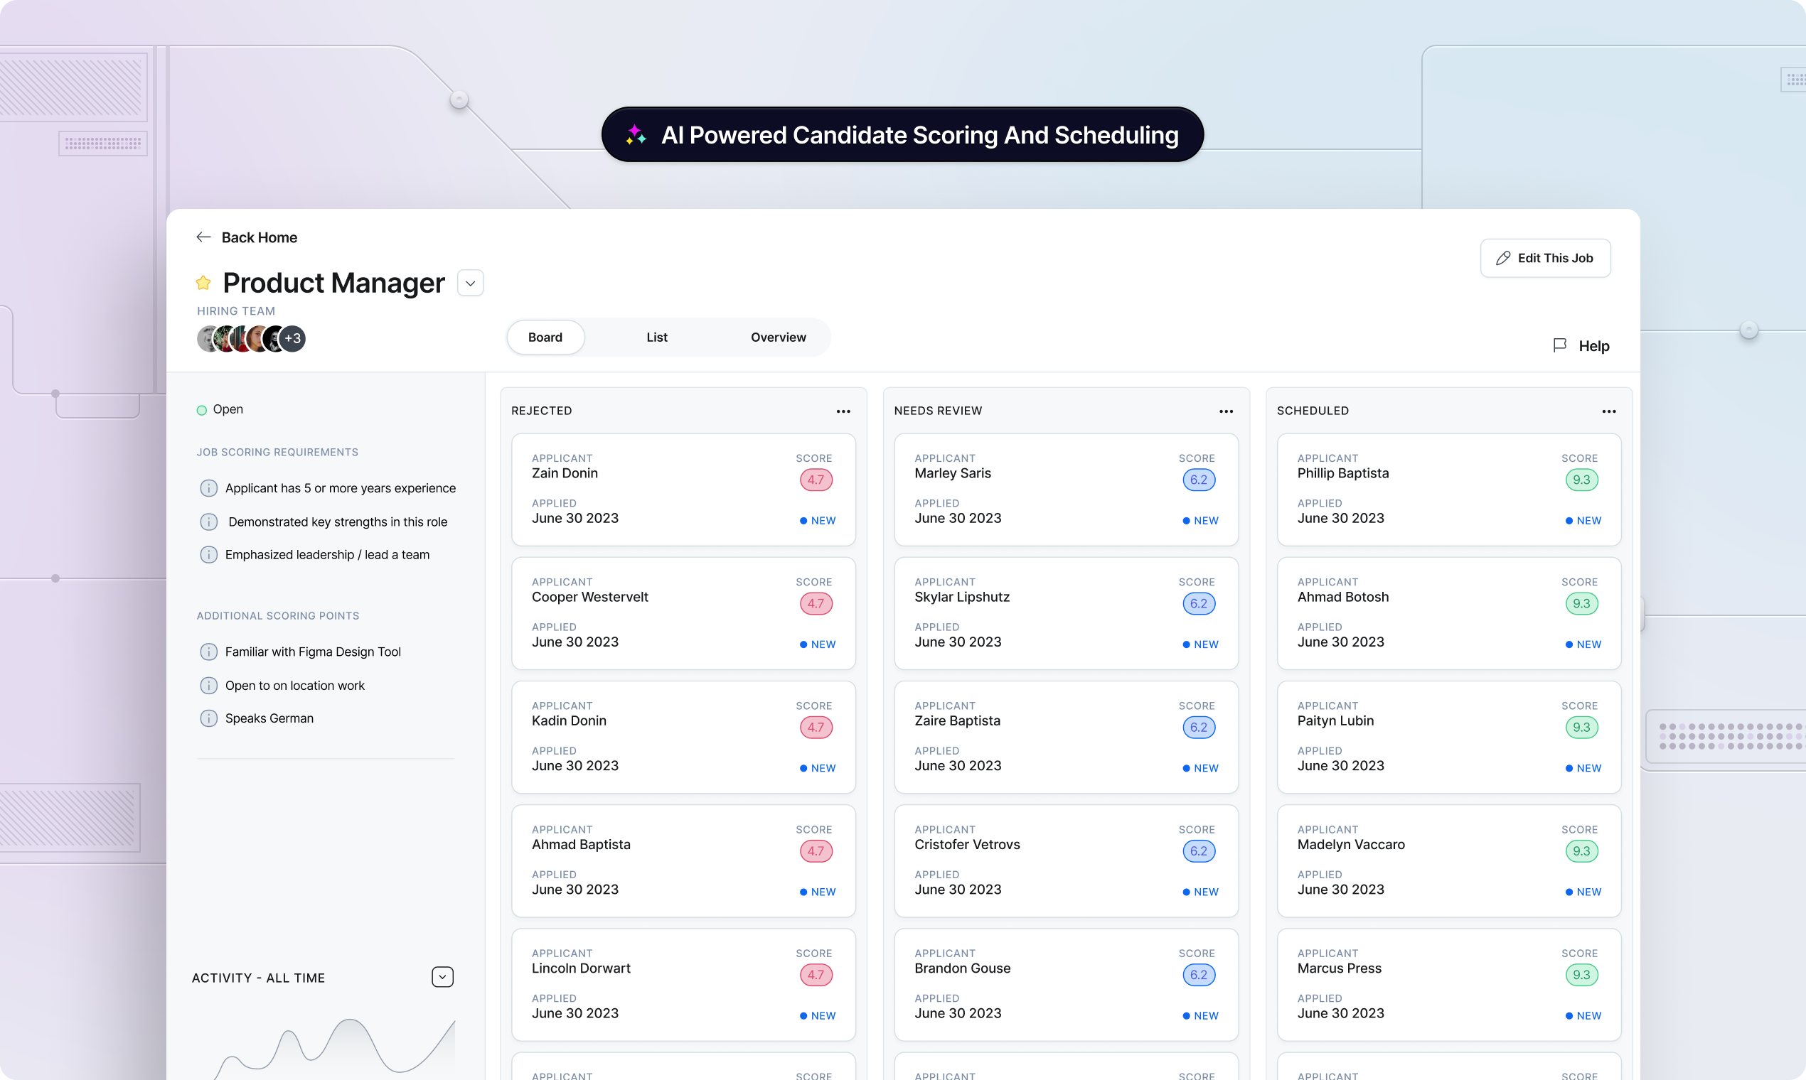Click Zain Donin's 4.7 score badge
The image size is (1806, 1080).
pos(816,480)
